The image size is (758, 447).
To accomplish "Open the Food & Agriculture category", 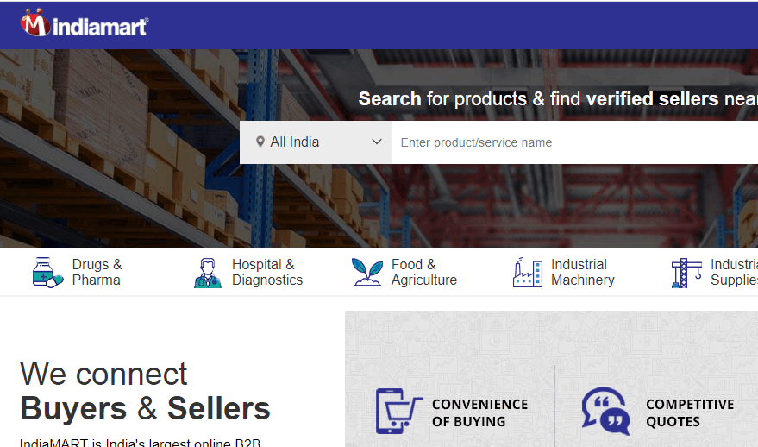I will 424,273.
